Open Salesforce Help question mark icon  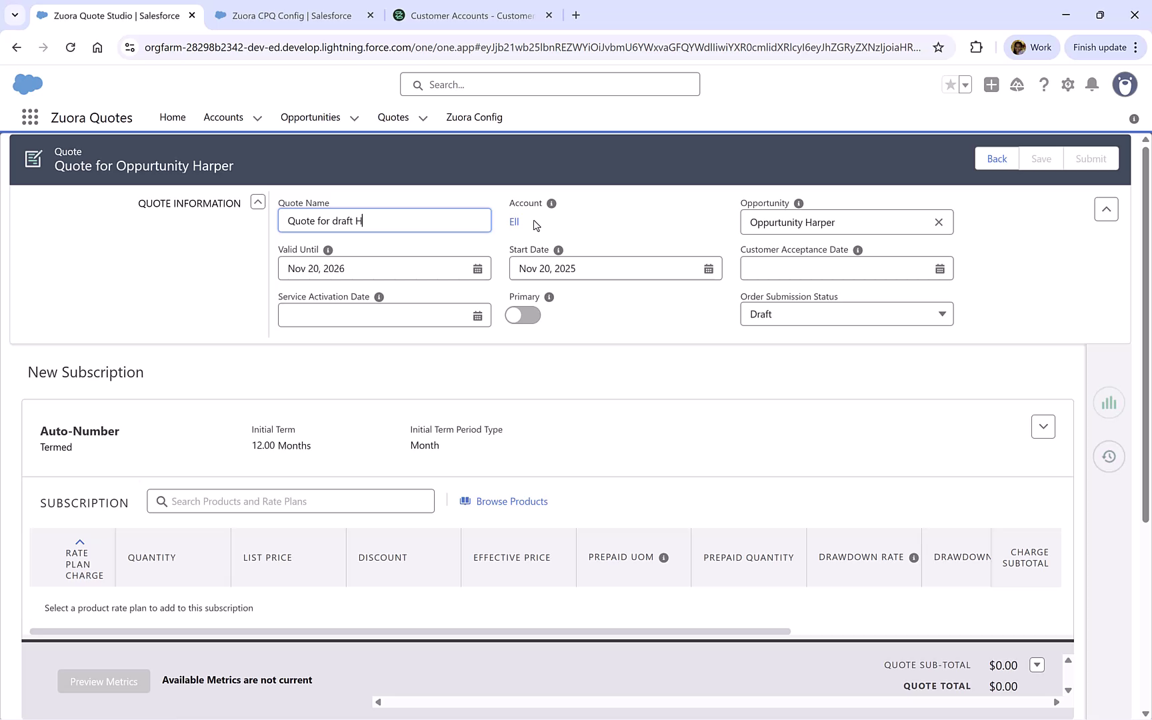(x=1043, y=85)
